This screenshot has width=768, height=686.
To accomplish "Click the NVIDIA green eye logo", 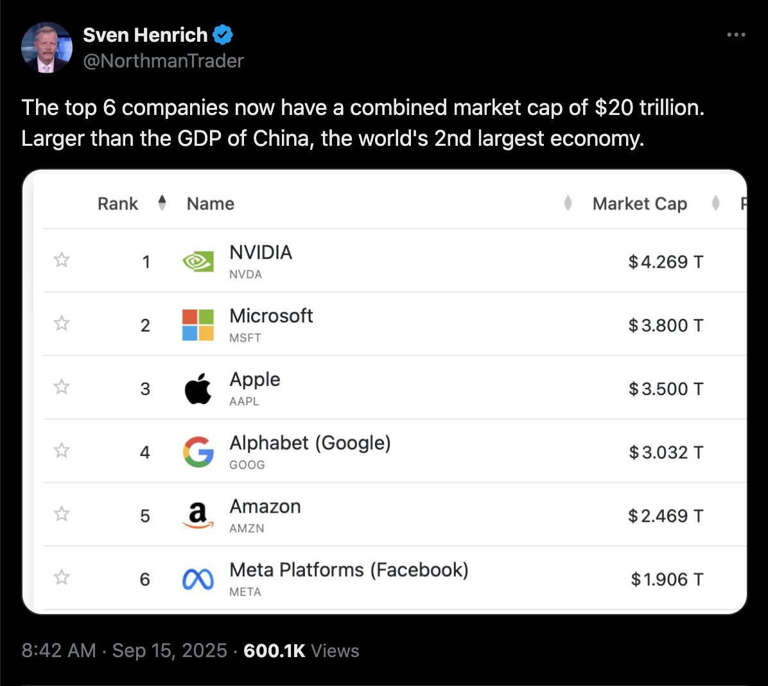I will coord(198,261).
